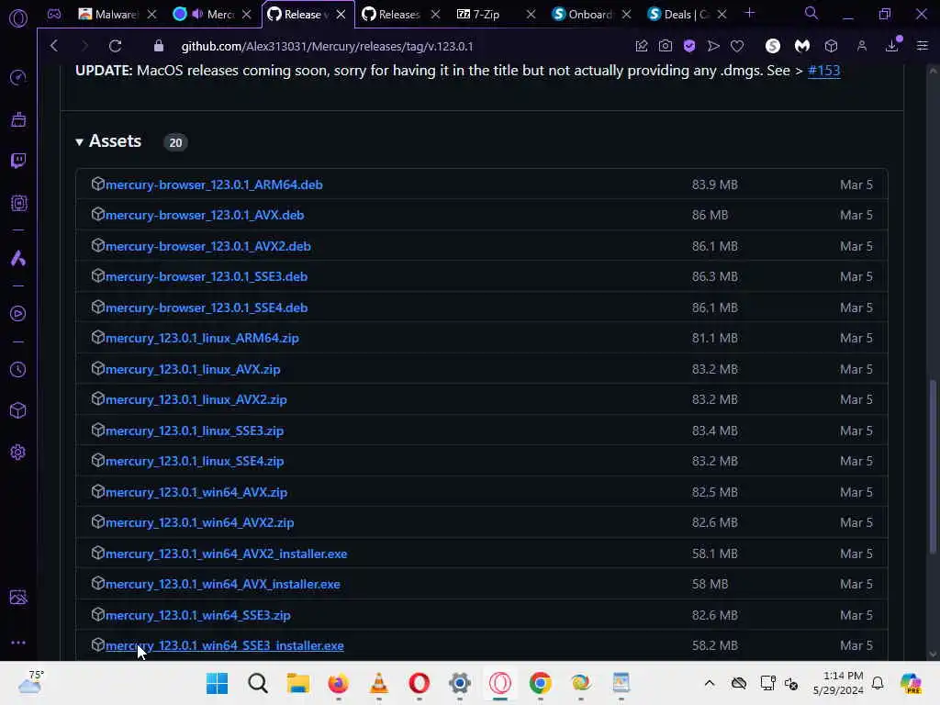The image size is (940, 705).
Task: Open Settings gear in Opera sidebar
Action: click(x=18, y=452)
